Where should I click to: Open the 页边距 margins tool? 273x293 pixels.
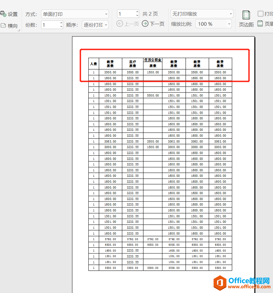click(x=246, y=19)
